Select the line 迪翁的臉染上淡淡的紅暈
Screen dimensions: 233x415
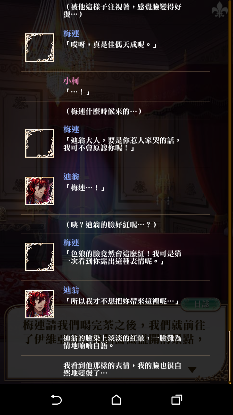122,342
